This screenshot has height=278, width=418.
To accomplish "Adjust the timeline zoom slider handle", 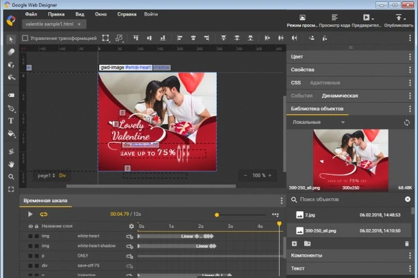I will 217,214.
